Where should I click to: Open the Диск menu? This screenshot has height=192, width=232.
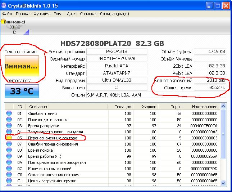[x=71, y=14]
